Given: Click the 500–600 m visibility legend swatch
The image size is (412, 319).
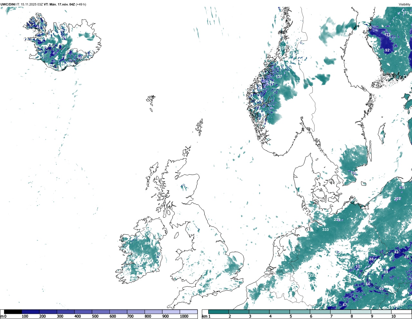Looking at the screenshot, I should click(101, 312).
